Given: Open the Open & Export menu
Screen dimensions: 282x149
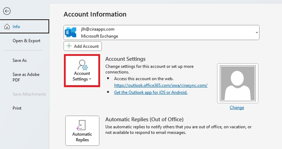Looking at the screenshot, I should [x=26, y=41].
